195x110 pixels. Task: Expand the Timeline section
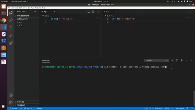21,105
